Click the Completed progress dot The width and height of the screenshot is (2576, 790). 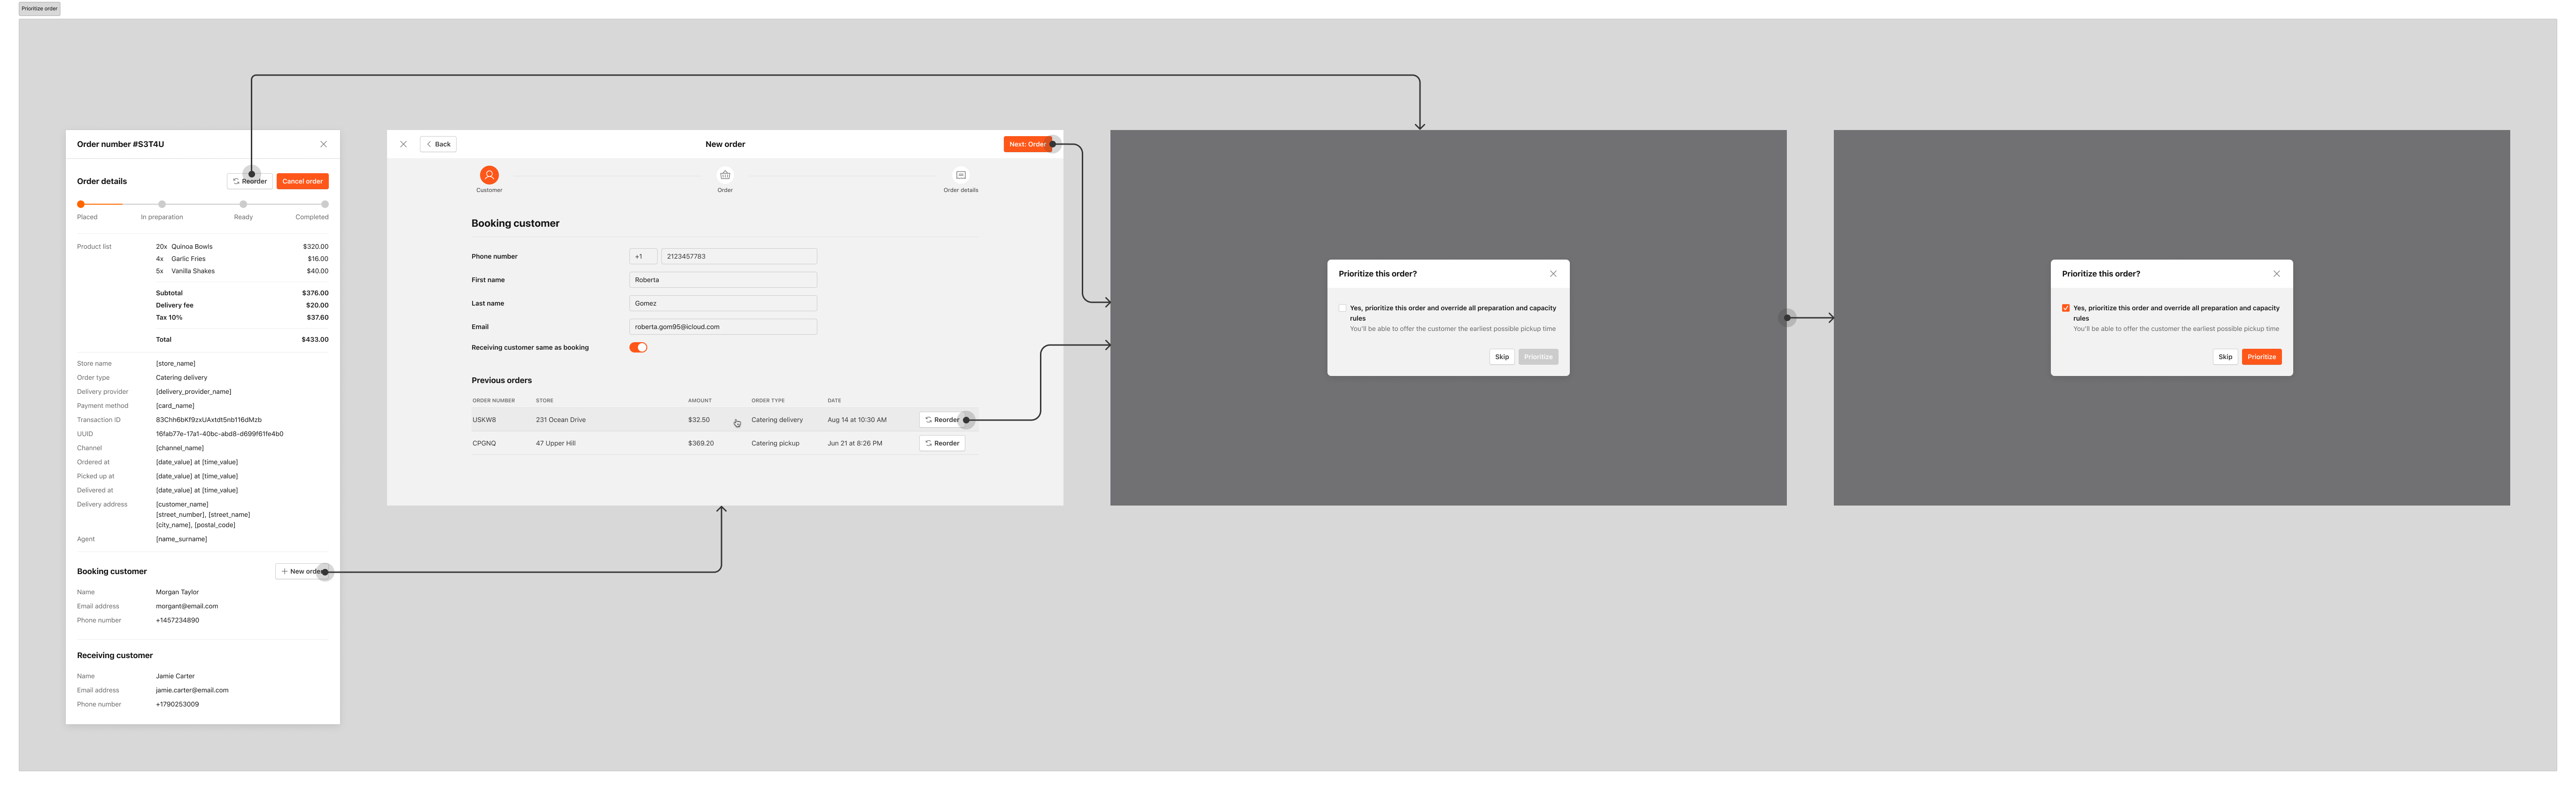[325, 204]
